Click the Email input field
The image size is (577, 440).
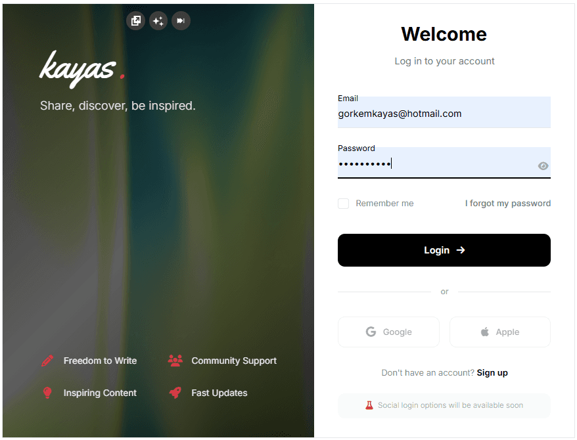[444, 112]
